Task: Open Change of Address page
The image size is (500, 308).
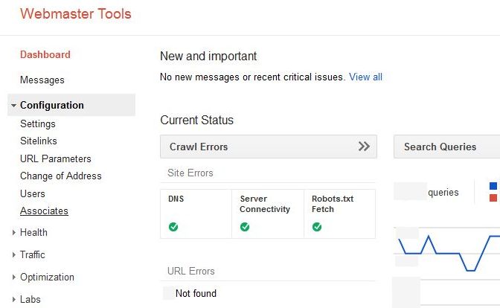Action: click(60, 176)
